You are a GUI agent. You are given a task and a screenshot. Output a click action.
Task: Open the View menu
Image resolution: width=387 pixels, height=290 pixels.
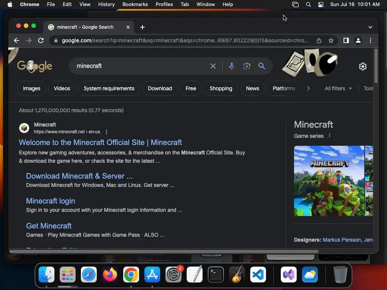coord(85,5)
